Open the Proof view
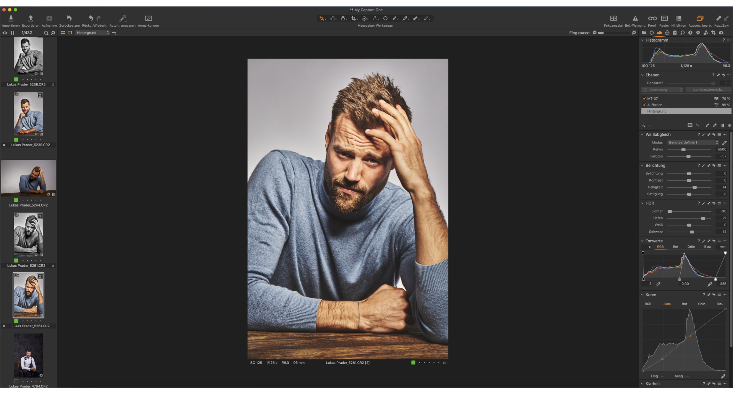 pos(652,18)
